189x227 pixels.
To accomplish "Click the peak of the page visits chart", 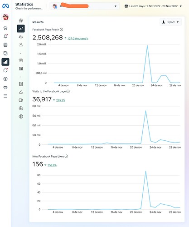I will [145, 111].
